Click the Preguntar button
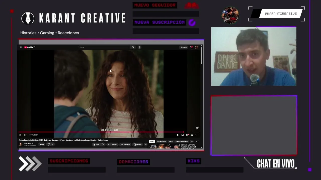Image resolution: width=321 pixels, height=180 pixels. [x=125, y=144]
